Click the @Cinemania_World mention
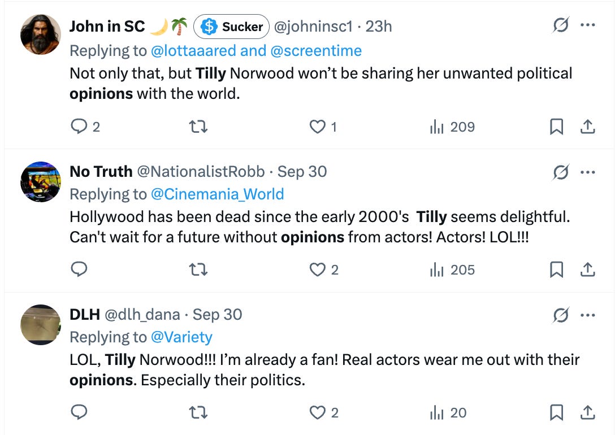 coord(219,194)
